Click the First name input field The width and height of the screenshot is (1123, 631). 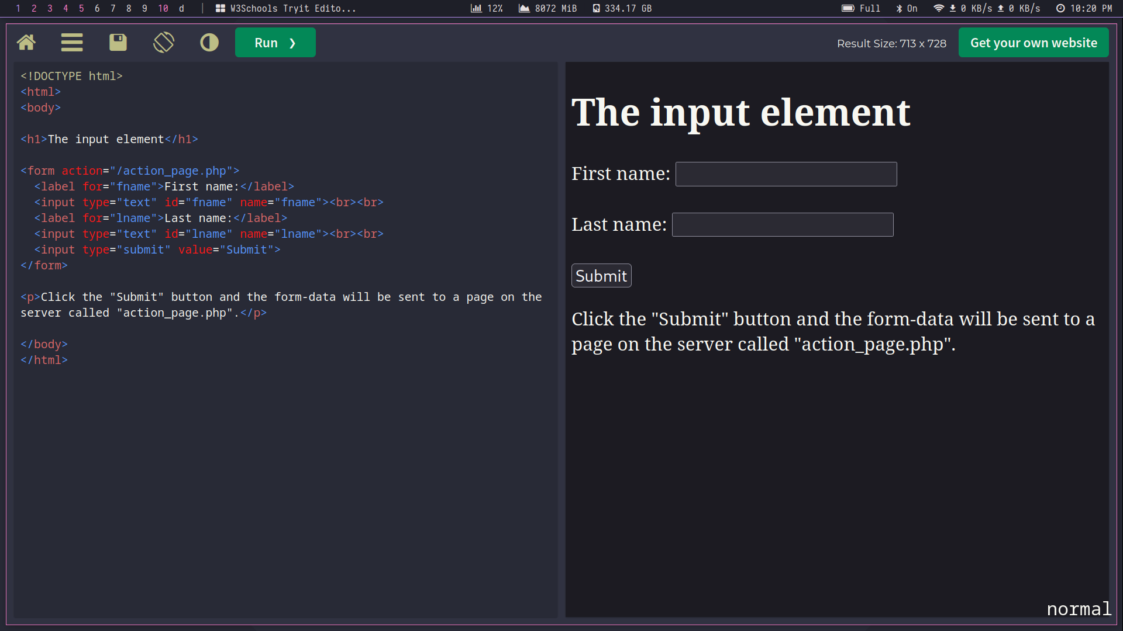(x=786, y=174)
